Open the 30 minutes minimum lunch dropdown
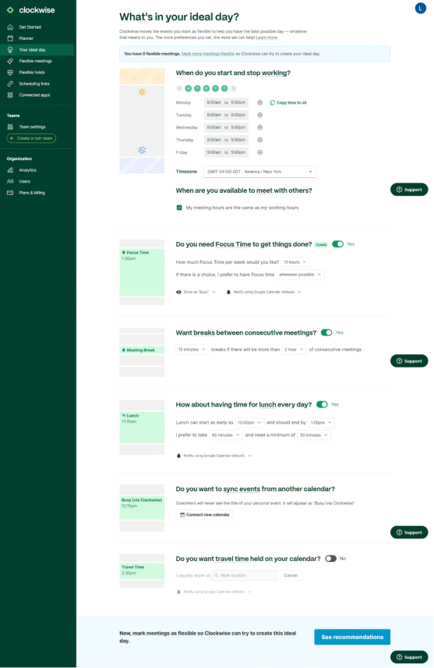Viewport: 434px width, 668px height. coord(315,435)
